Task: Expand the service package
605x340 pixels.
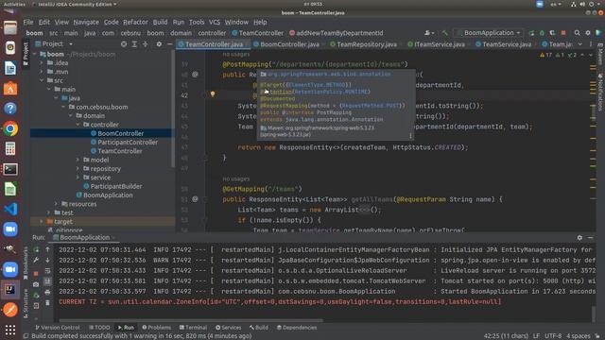Action: (78, 178)
